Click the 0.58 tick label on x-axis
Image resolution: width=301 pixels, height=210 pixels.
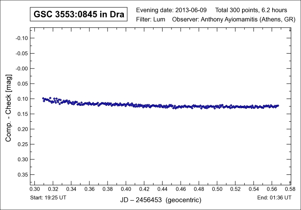291,189
